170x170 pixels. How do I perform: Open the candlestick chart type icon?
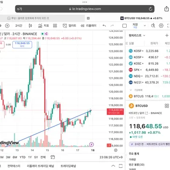point(30,25)
